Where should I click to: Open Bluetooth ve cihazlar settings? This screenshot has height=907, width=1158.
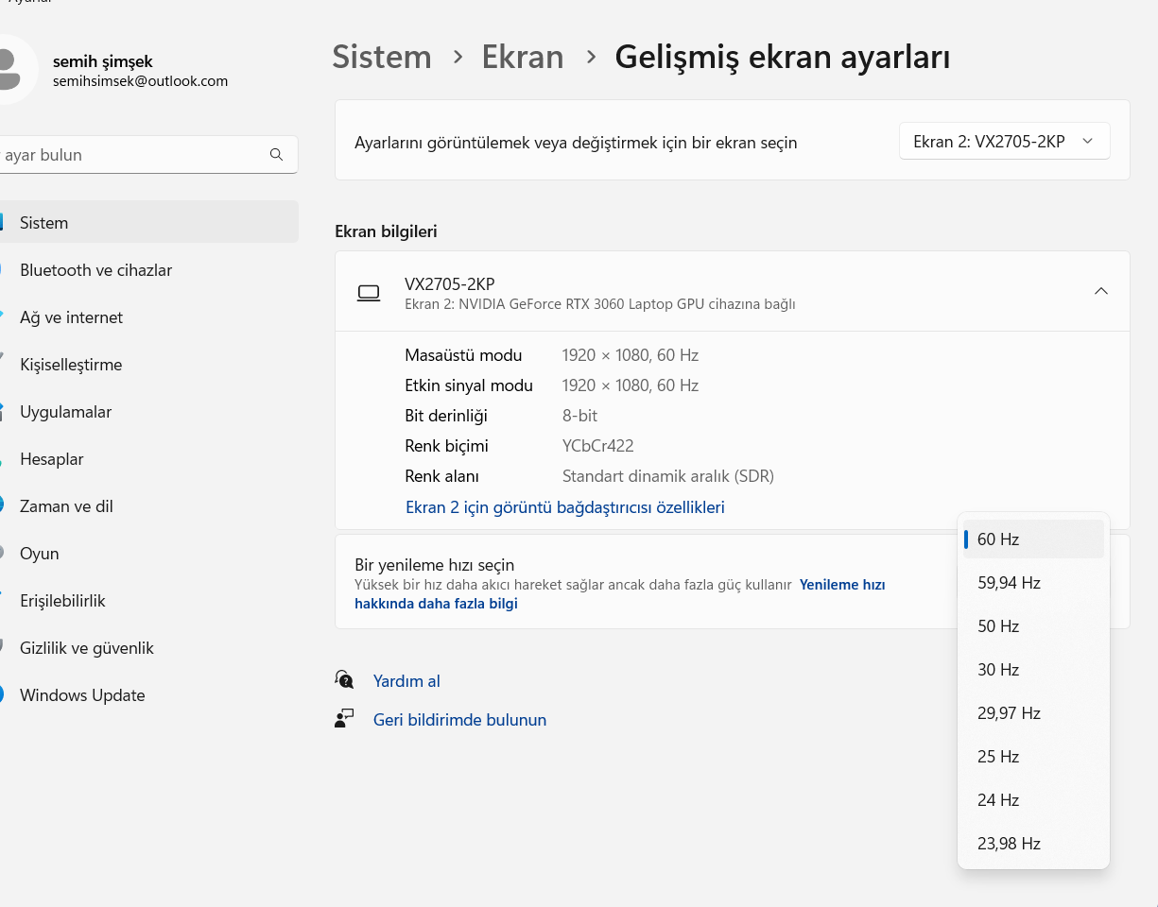(95, 270)
